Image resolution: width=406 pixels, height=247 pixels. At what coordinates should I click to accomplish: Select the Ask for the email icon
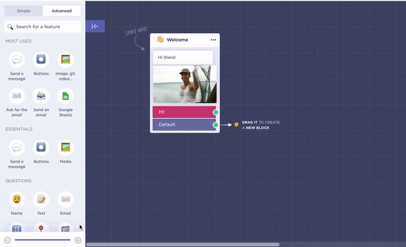[17, 96]
